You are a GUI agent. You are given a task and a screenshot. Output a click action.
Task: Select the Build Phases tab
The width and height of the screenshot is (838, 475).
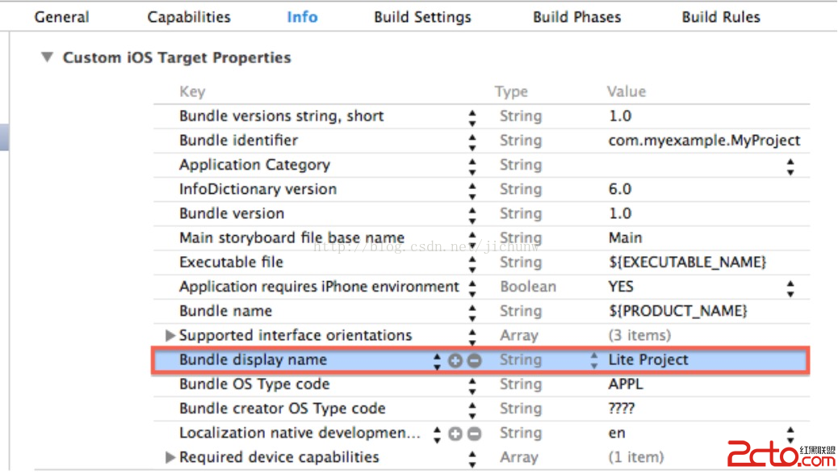point(576,17)
